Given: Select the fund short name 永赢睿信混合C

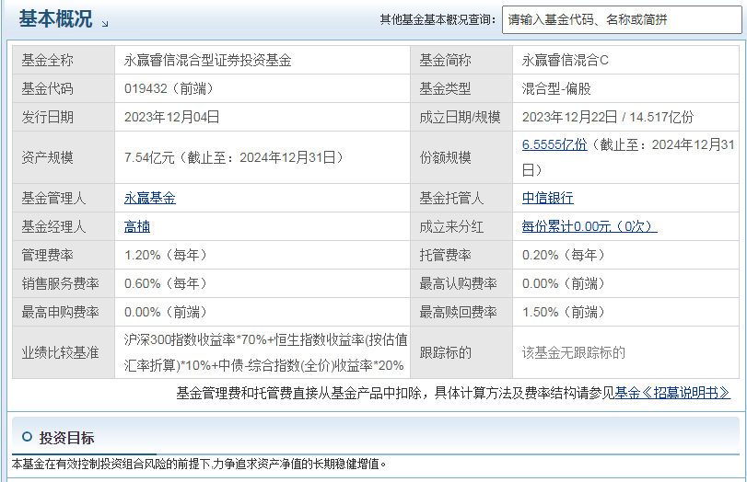Looking at the screenshot, I should pos(565,60).
